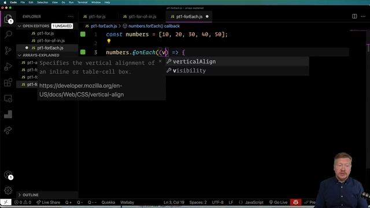Select visibility suggestion
This screenshot has height=208, width=370.
(x=237, y=70)
